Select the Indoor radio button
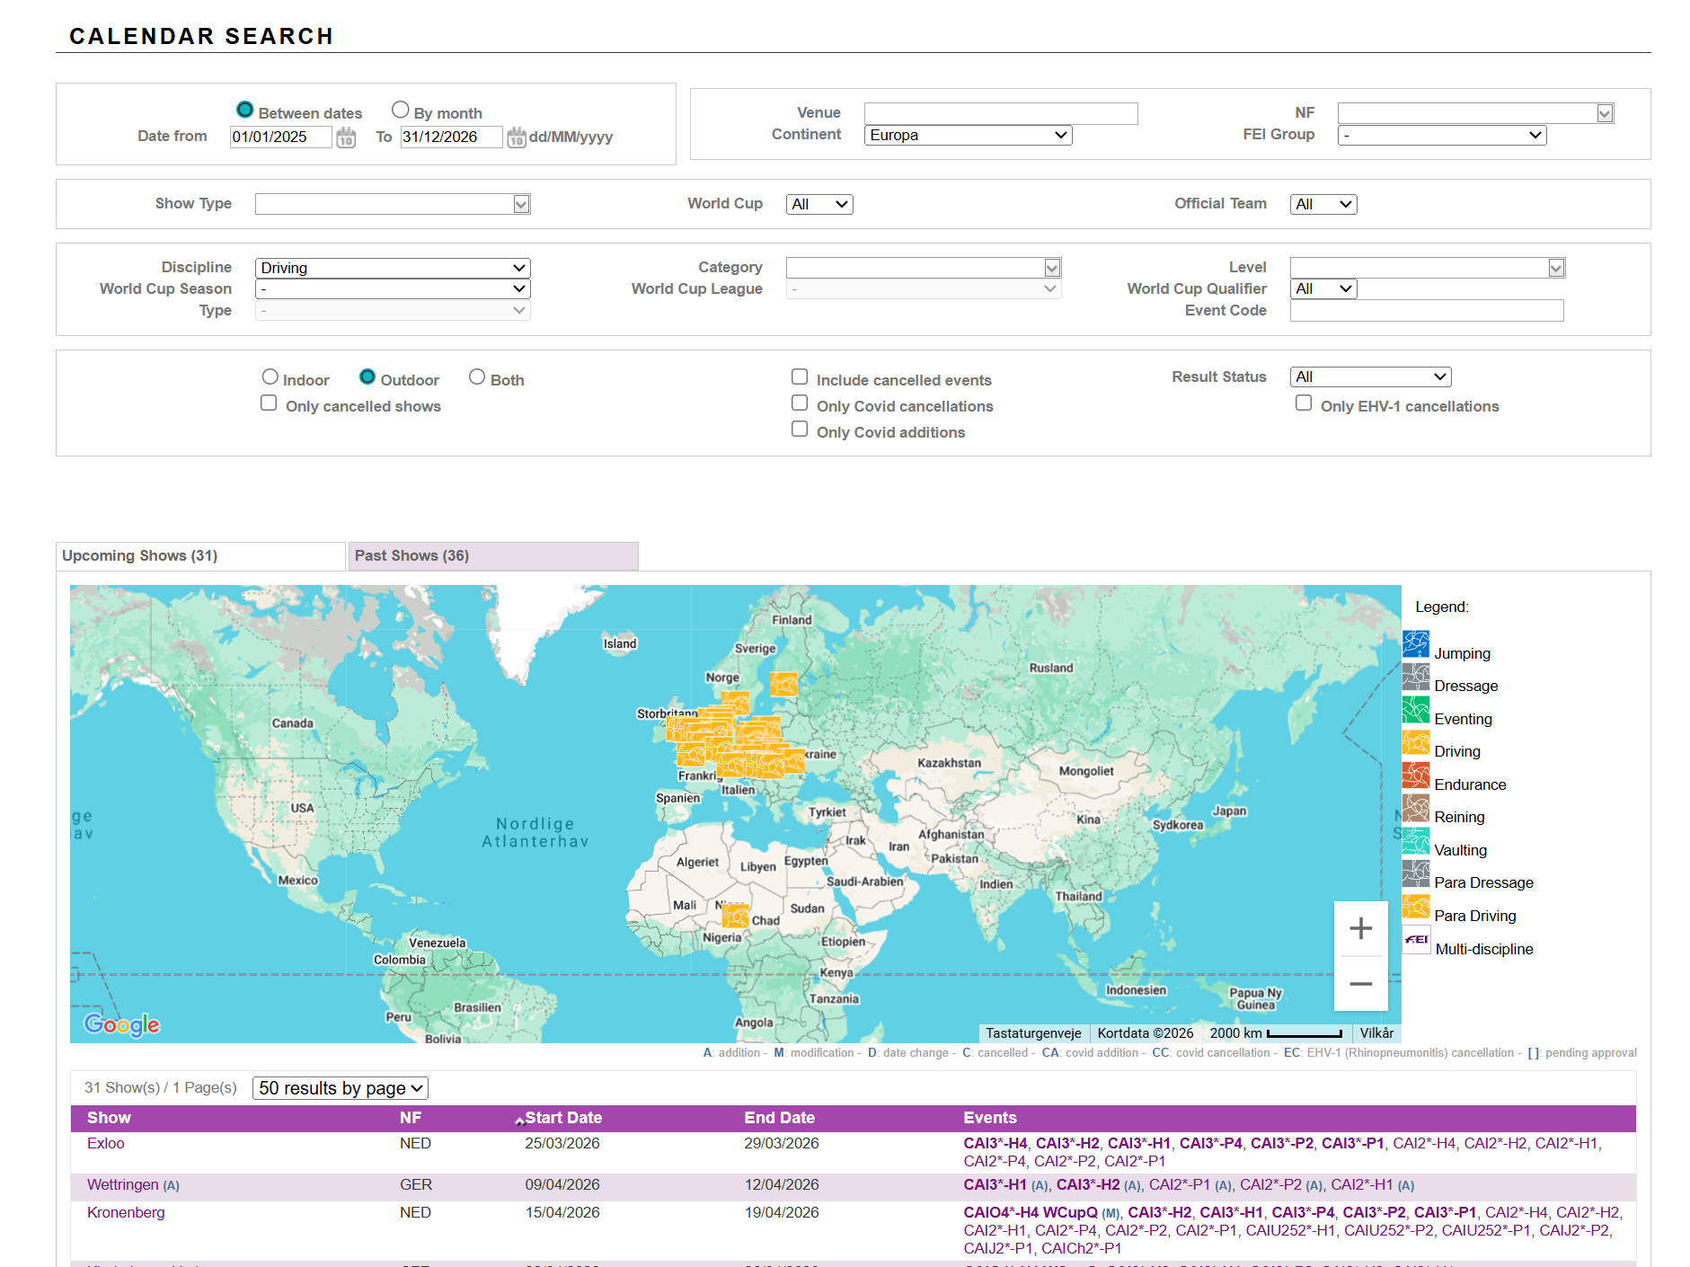The image size is (1690, 1267). coord(270,377)
